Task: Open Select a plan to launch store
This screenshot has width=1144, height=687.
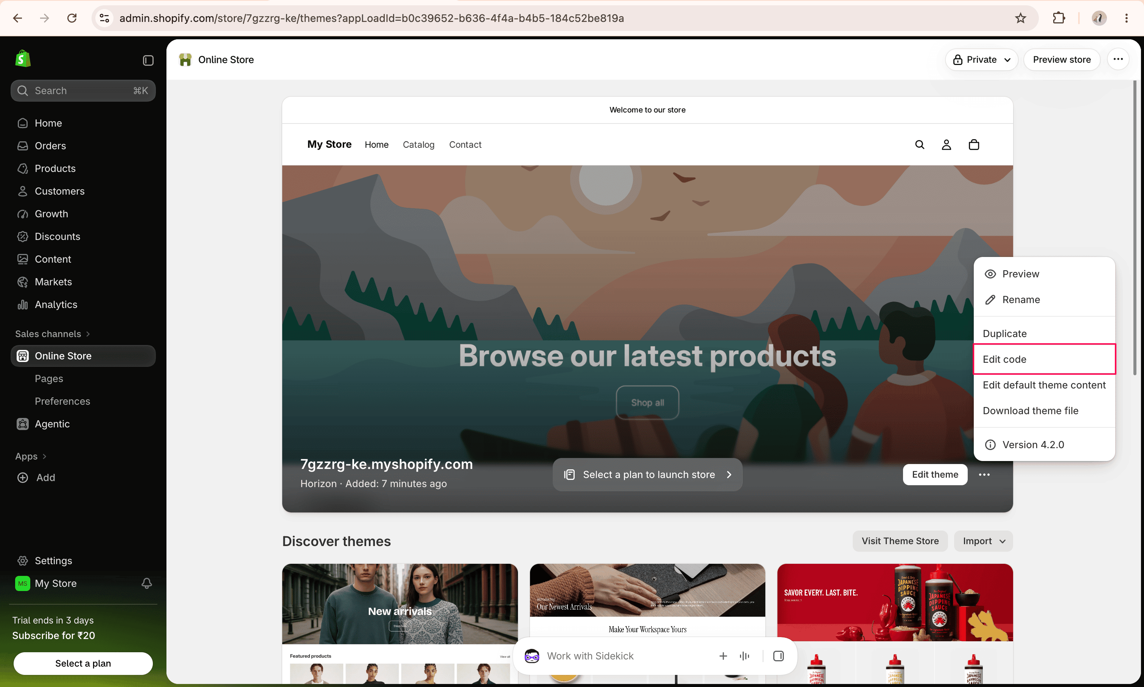Action: coord(647,475)
